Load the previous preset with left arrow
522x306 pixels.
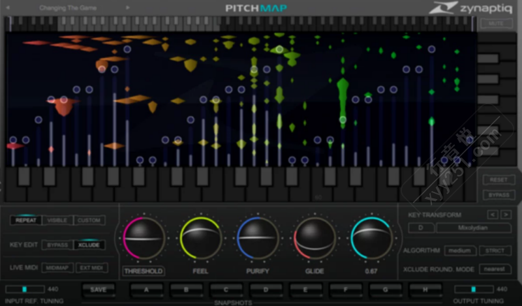click(8, 7)
